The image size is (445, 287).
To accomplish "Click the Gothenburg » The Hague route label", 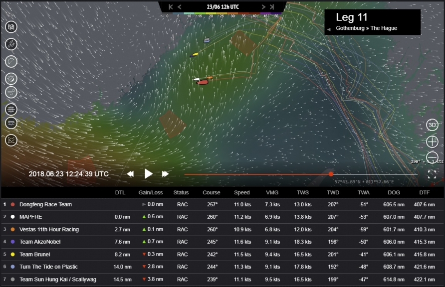I will click(366, 28).
